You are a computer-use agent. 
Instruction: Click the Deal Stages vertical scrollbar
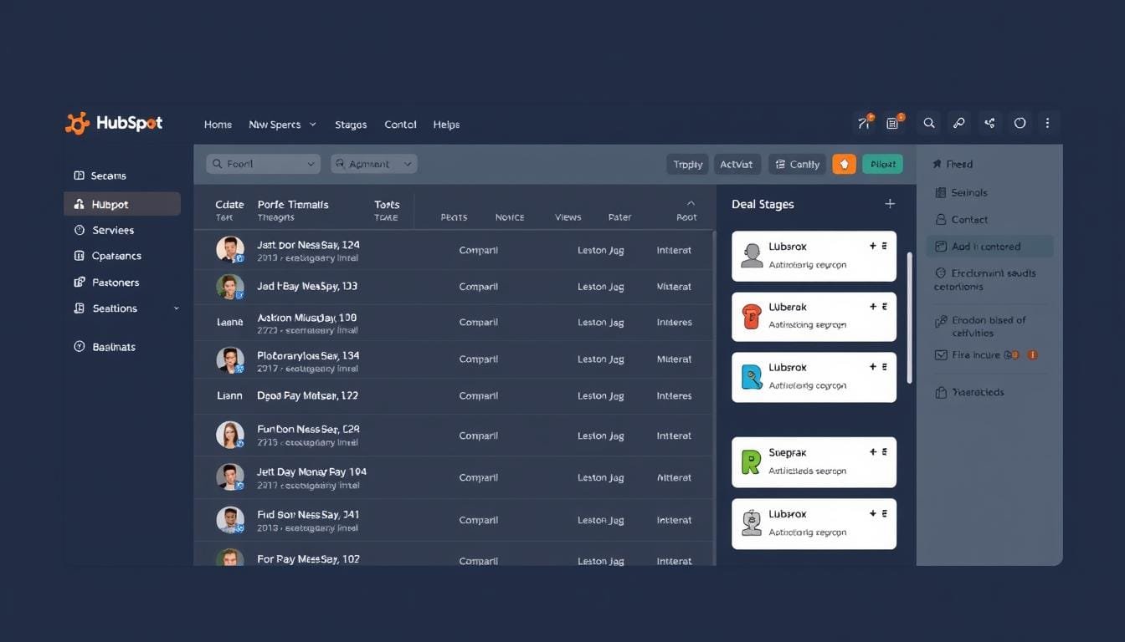[x=910, y=318]
